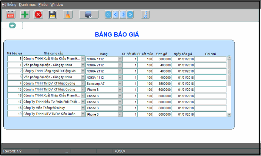Viewport: 261px width, 156px height.
Task: Delete record using red X icon
Action: (38, 15)
